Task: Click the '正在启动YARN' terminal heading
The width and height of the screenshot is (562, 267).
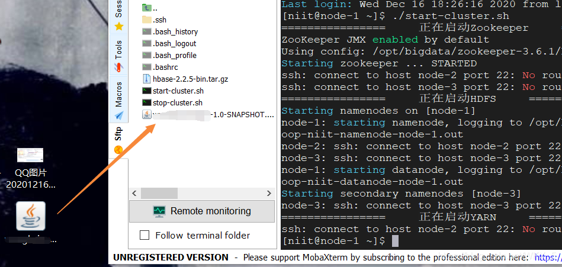Action: coord(457,217)
